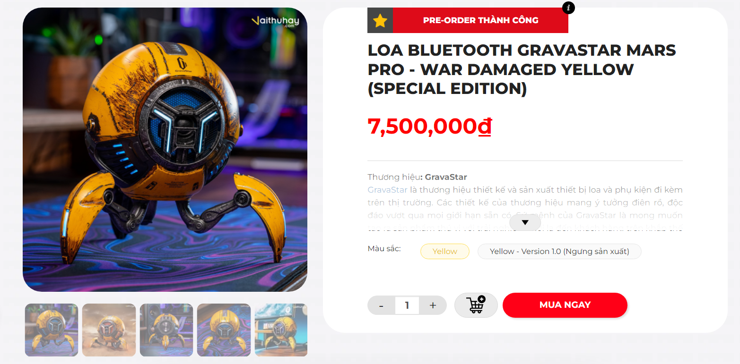Screen dimensions: 740x364
Task: Open the second thumbnail with the sandy background
Action: [x=109, y=330]
